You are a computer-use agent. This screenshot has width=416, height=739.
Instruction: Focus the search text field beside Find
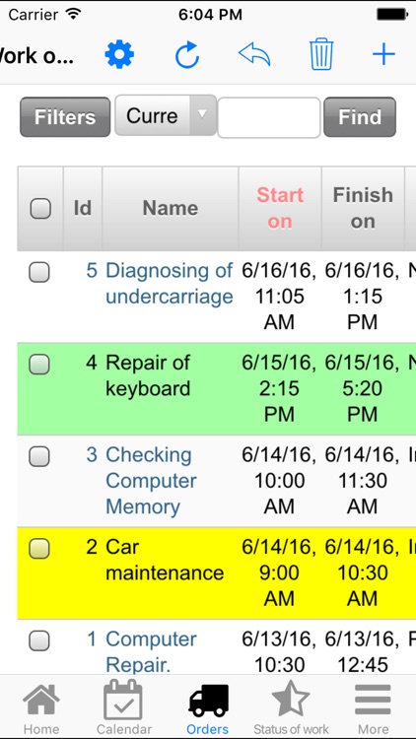coord(269,117)
